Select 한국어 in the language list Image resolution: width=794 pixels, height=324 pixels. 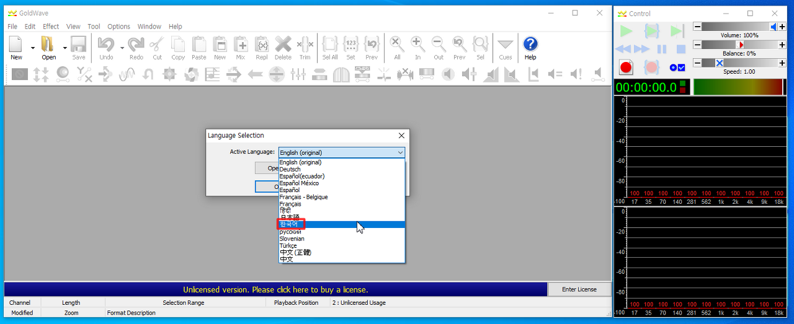342,224
